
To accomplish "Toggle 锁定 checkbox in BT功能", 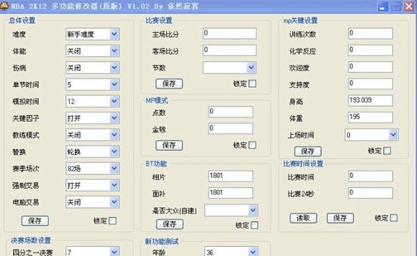I will 254,225.
